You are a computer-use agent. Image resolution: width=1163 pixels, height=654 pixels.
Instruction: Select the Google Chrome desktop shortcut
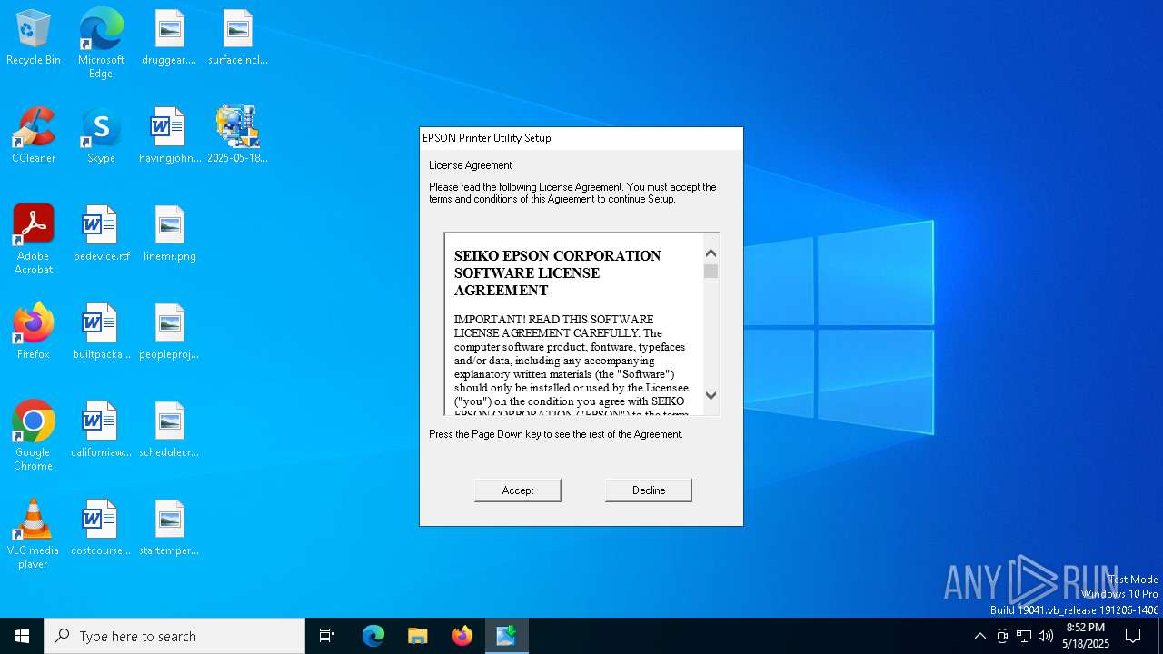click(x=34, y=436)
